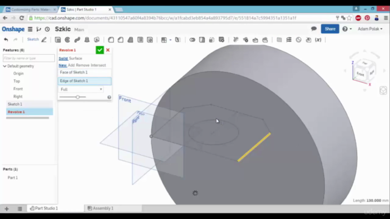Select the Mirror tool icon
390x219 pixels.
click(x=178, y=40)
